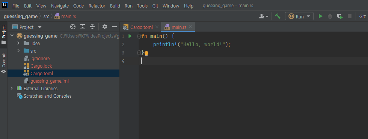This screenshot has height=139, width=368.
Task: Click the Collapse All icon
Action: [x=92, y=27]
